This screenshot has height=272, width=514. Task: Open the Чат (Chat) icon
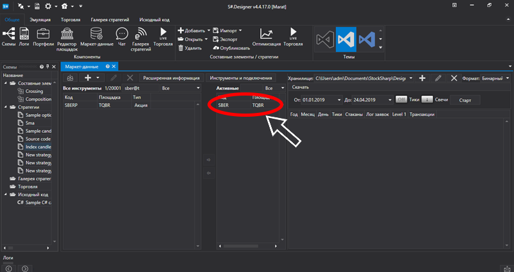(121, 36)
